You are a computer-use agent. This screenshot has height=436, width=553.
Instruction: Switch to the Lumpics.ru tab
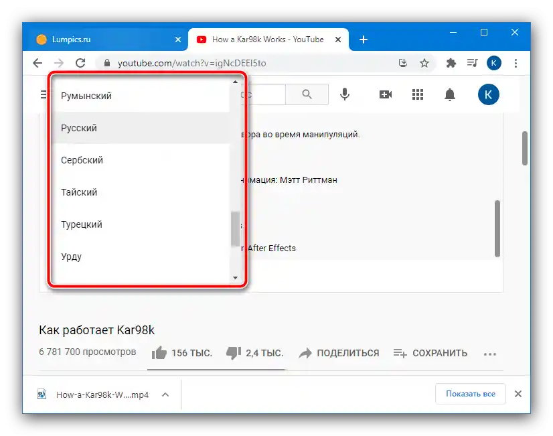click(106, 40)
